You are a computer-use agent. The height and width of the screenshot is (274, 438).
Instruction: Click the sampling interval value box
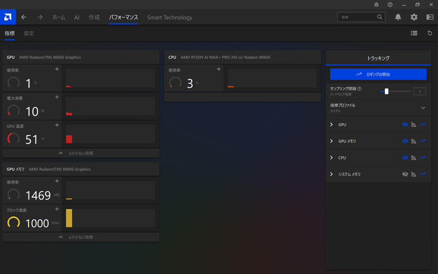tap(419, 91)
